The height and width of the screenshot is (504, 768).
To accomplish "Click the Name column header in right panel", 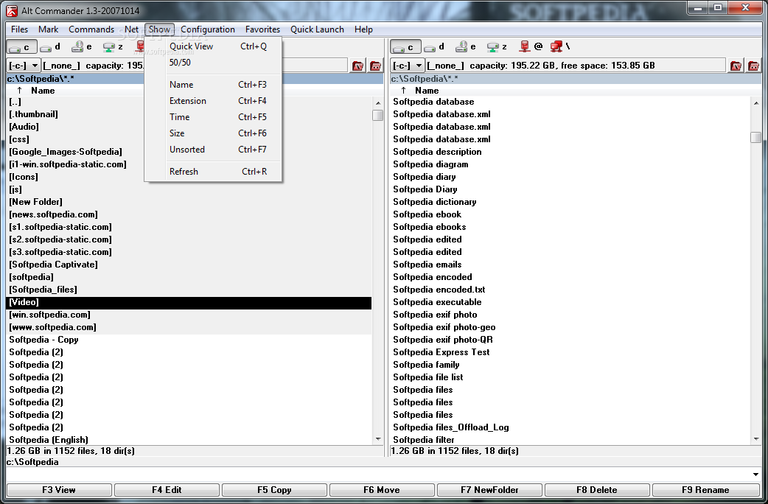I will pos(427,91).
